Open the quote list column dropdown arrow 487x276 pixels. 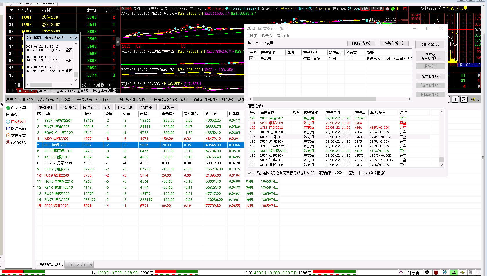click(x=11, y=10)
